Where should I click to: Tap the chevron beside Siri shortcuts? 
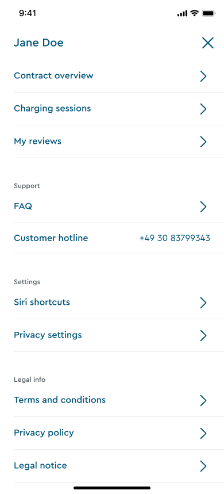pos(203,302)
